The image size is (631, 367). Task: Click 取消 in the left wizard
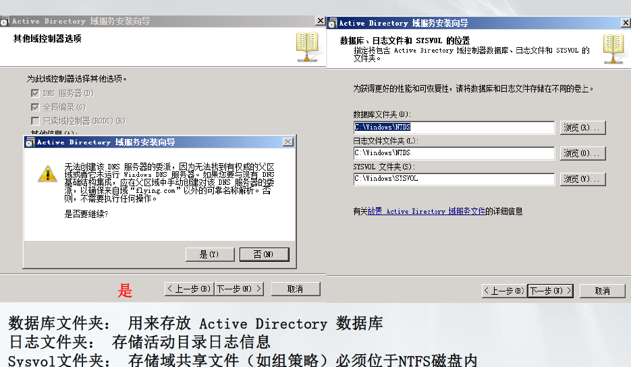296,289
